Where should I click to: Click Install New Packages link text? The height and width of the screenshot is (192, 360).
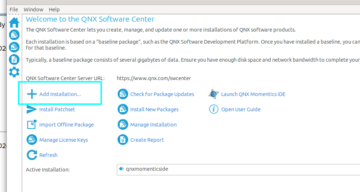pyautogui.click(x=154, y=109)
